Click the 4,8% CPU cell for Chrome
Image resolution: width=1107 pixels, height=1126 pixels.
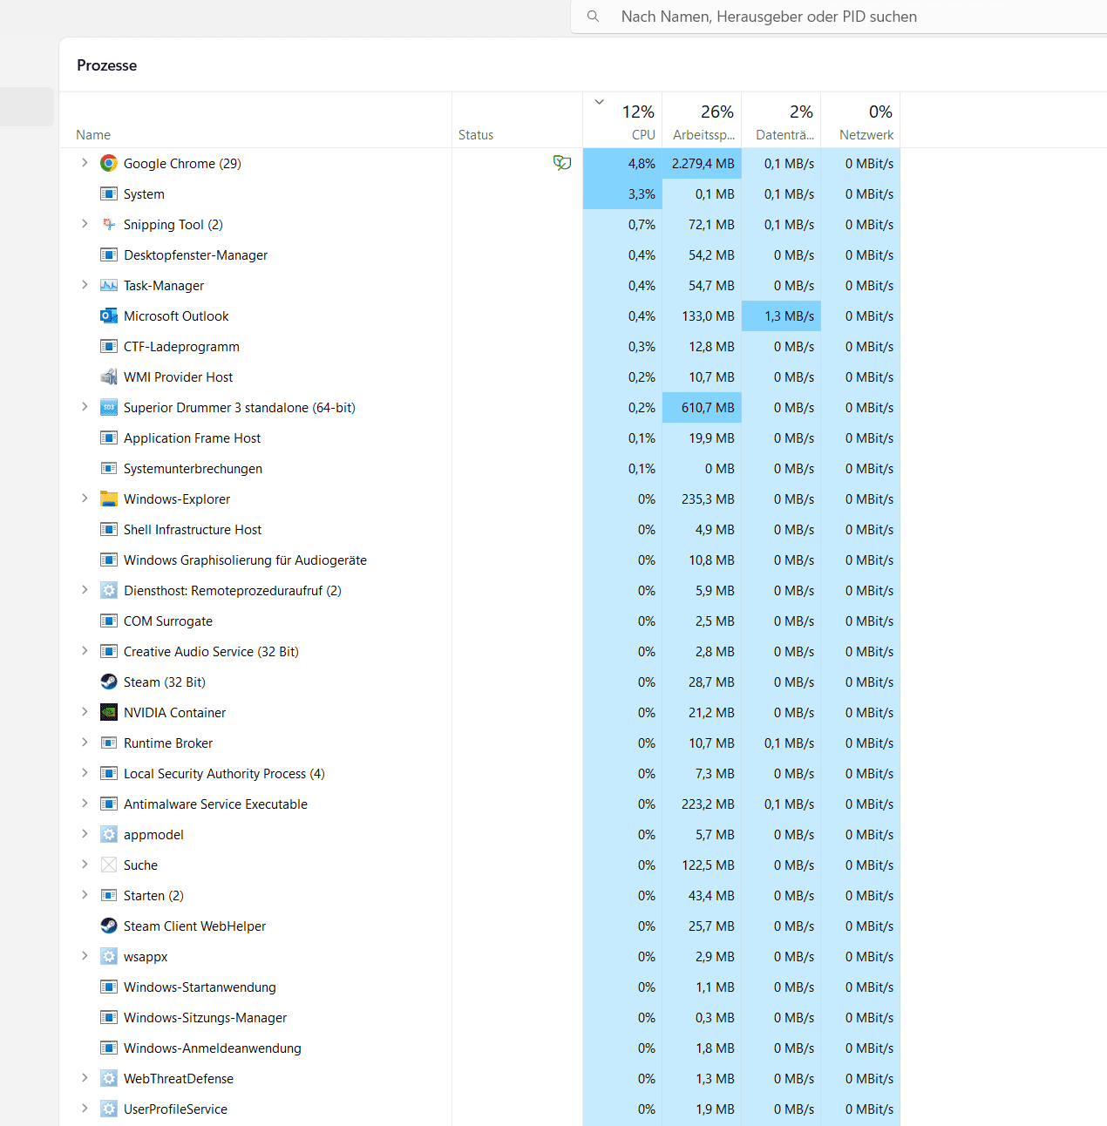pos(622,163)
